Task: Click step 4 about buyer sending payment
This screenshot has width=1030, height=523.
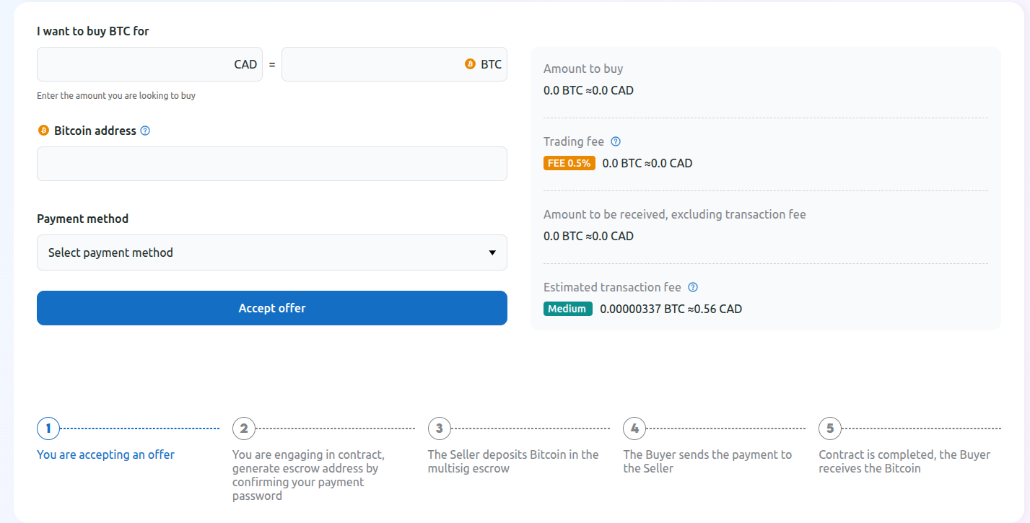Action: click(x=634, y=428)
